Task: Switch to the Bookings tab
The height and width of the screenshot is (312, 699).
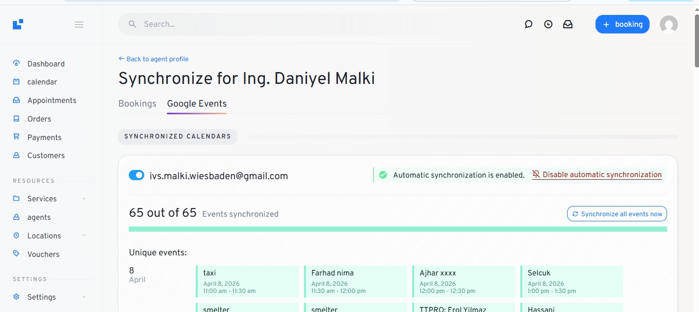Action: coord(137,103)
